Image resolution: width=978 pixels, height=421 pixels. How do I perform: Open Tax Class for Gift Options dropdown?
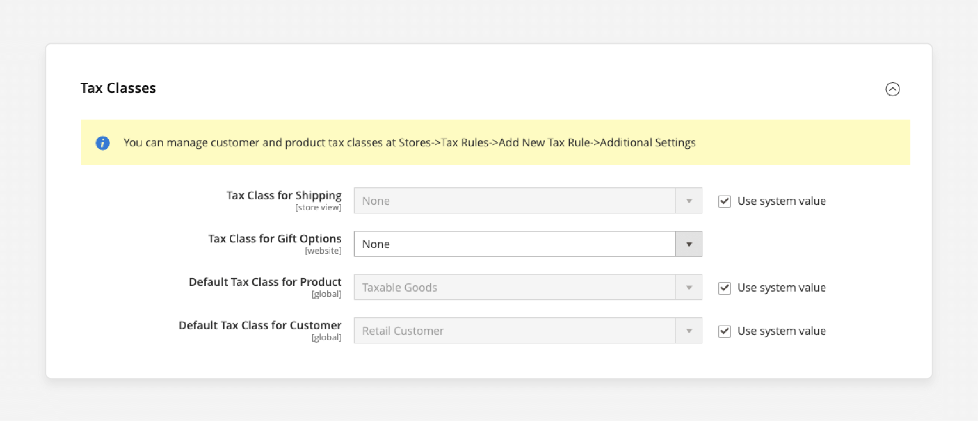click(x=528, y=244)
